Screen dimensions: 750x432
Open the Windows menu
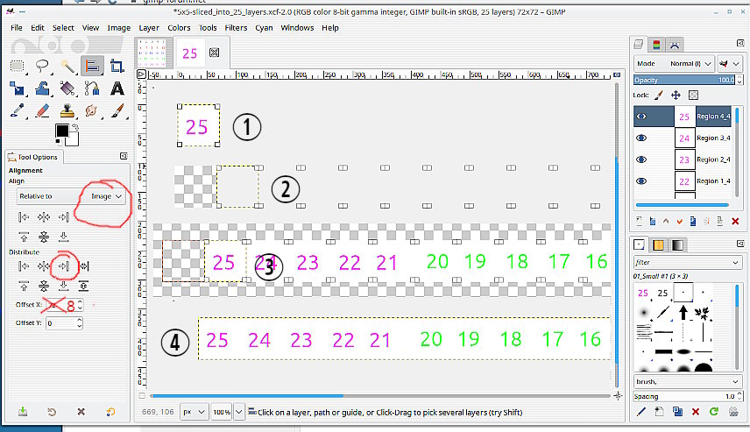click(x=297, y=28)
